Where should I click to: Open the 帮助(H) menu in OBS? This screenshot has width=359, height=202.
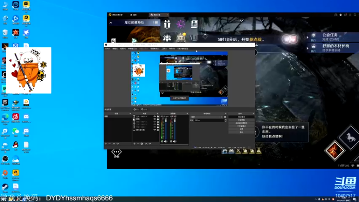pyautogui.click(x=172, y=48)
